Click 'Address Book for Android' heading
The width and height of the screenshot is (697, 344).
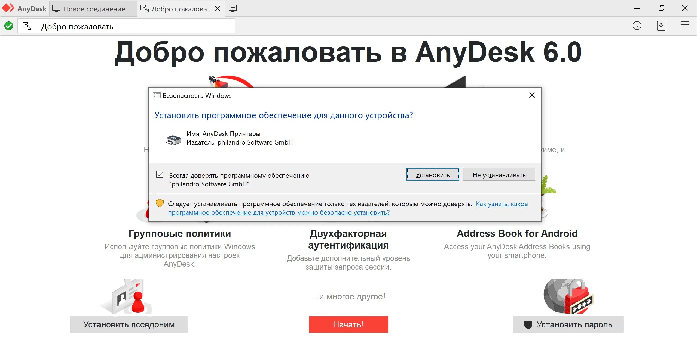tap(517, 233)
